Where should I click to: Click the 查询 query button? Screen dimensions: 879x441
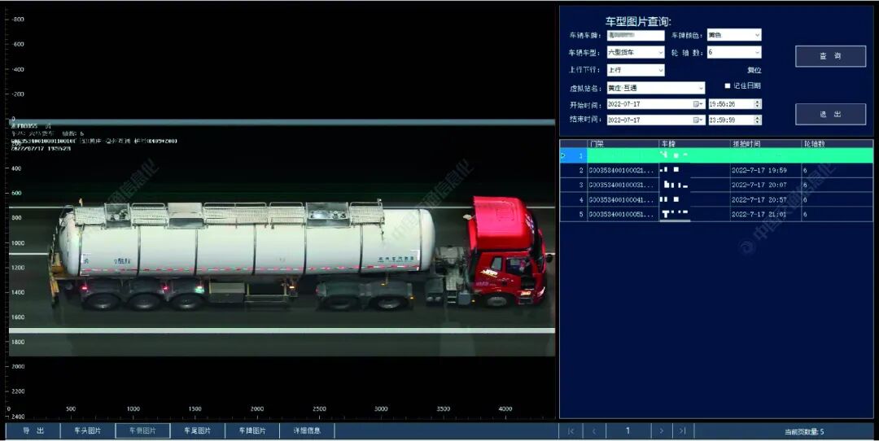(x=830, y=56)
